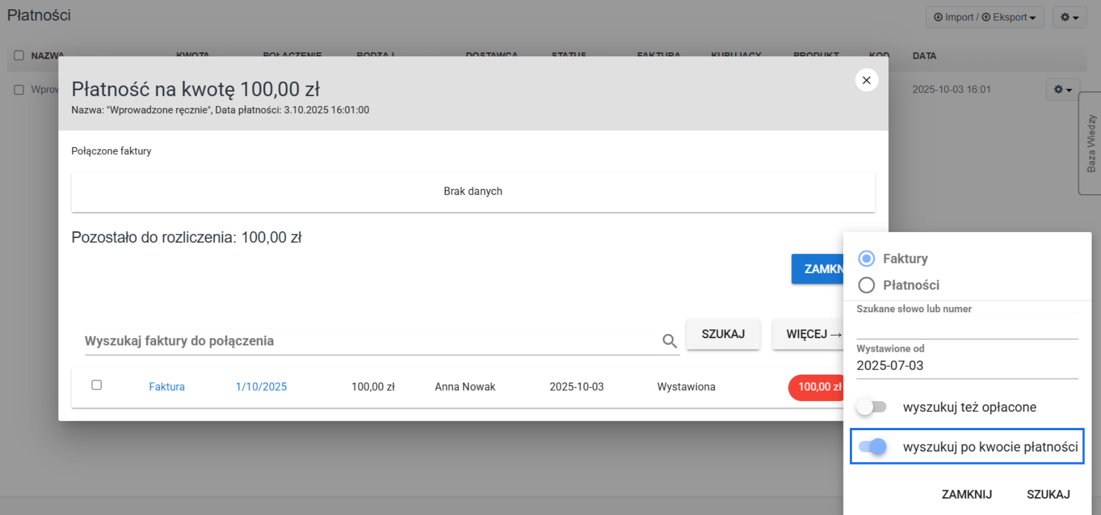The height and width of the screenshot is (515, 1101).
Task: Click SZUKAJ in the search options panel
Action: 1048,494
